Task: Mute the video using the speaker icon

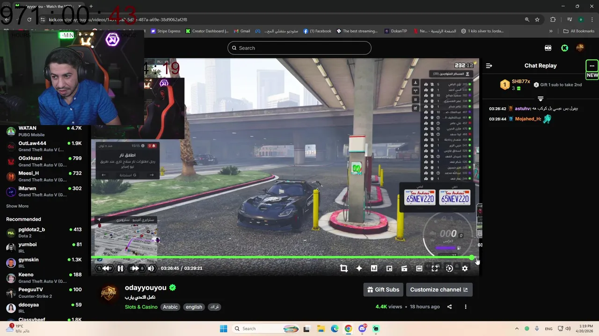Action: [x=151, y=268]
